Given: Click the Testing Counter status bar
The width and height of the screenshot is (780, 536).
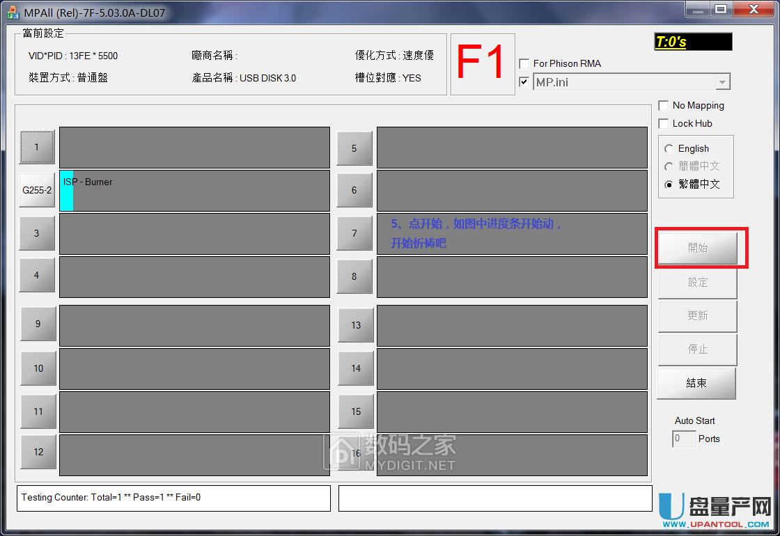Looking at the screenshot, I should point(173,498).
